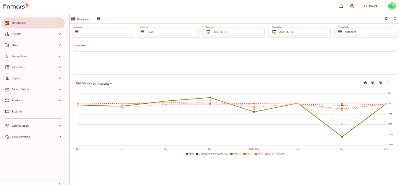Hide the SCVA series via legend
Screen dimensions: 399x185
269,154
